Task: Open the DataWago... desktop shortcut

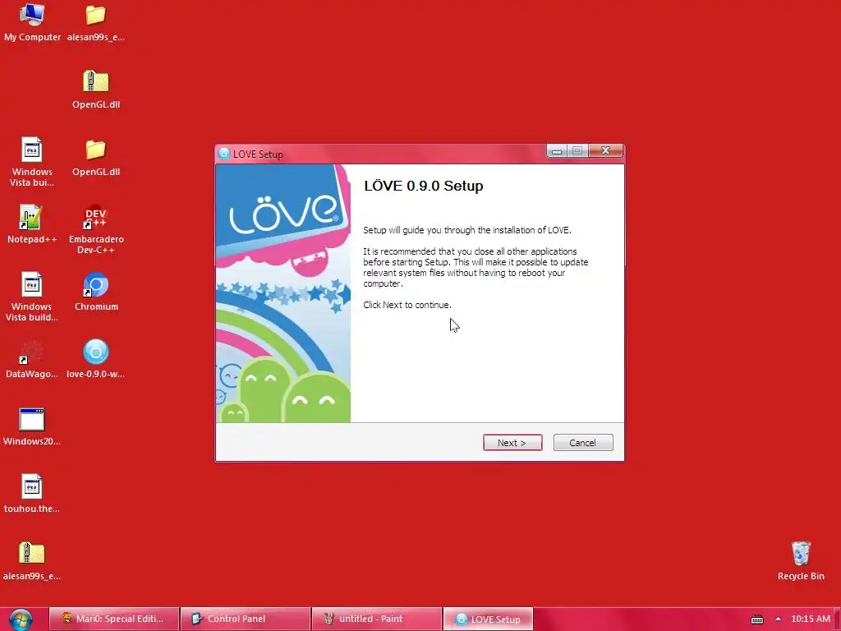Action: tap(32, 359)
